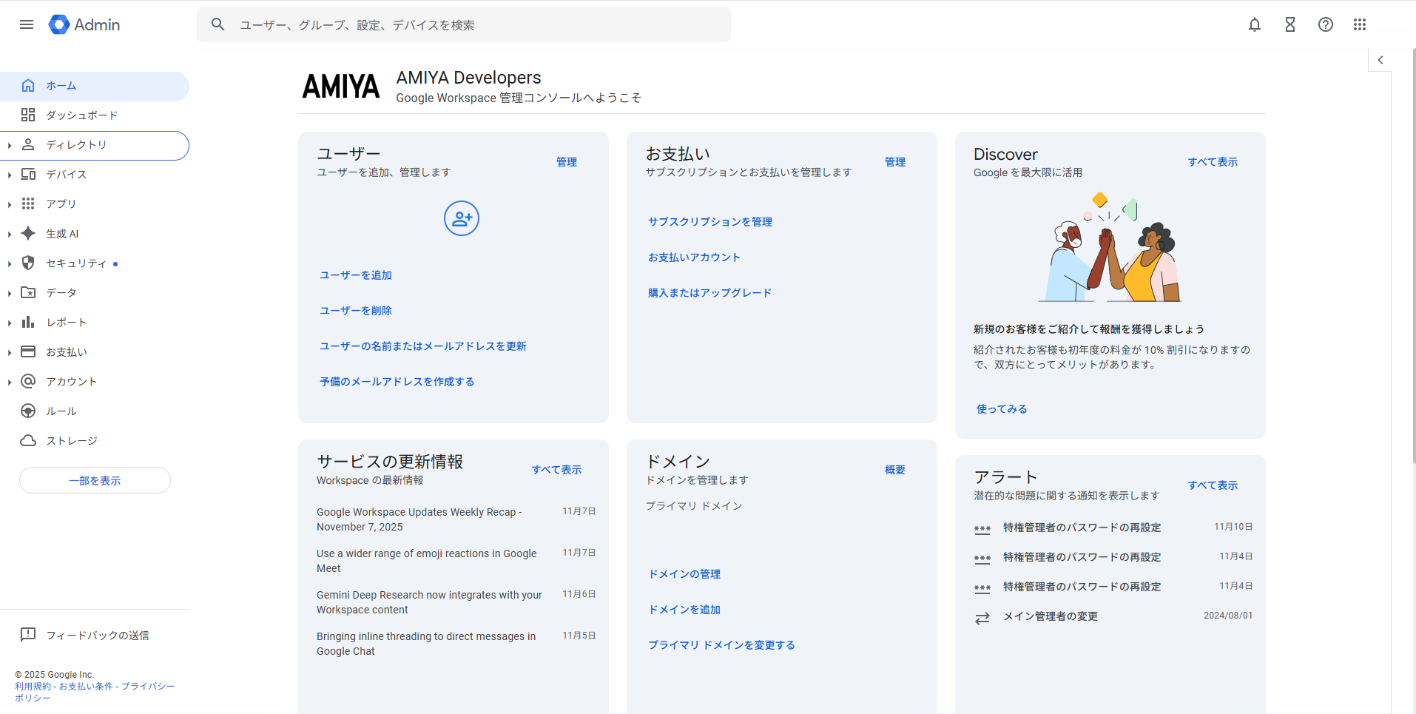Click 管理 in the お支払い card

pos(895,162)
